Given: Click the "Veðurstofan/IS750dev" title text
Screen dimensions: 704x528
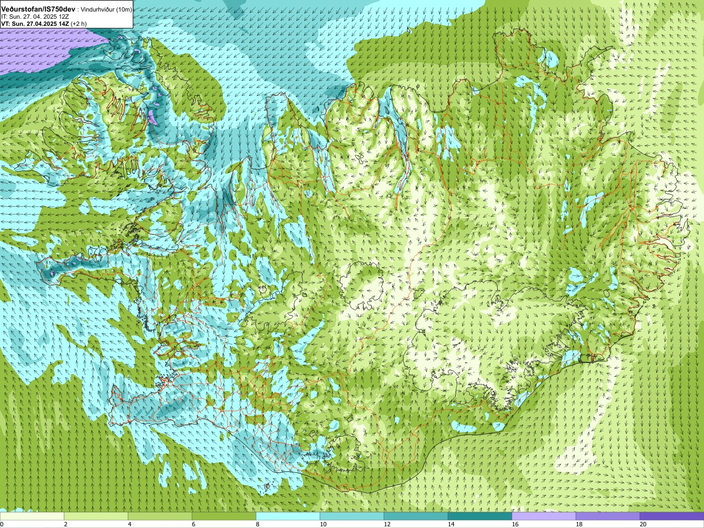Looking at the screenshot, I should click(x=38, y=9).
